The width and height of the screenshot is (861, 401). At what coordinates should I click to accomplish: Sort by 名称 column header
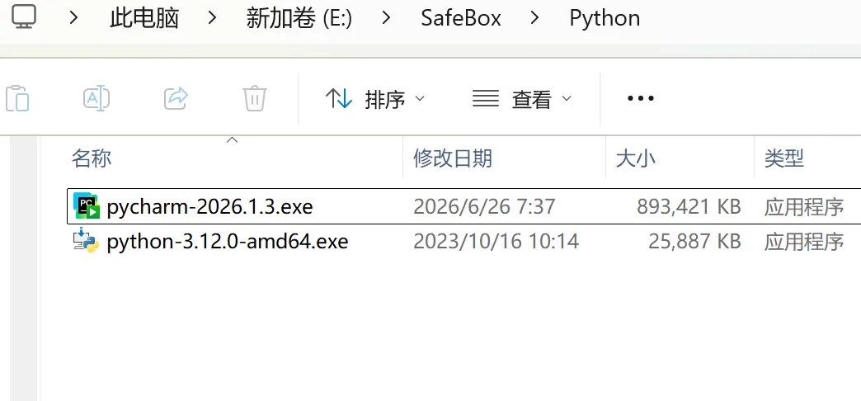tap(92, 158)
